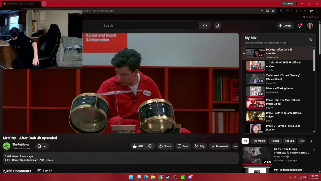The height and width of the screenshot is (181, 321).
Task: Open the clock showing 7:19 AM
Action: [x=314, y=177]
